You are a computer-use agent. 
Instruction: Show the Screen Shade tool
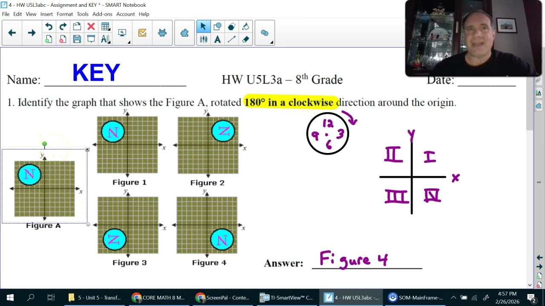pyautogui.click(x=91, y=39)
